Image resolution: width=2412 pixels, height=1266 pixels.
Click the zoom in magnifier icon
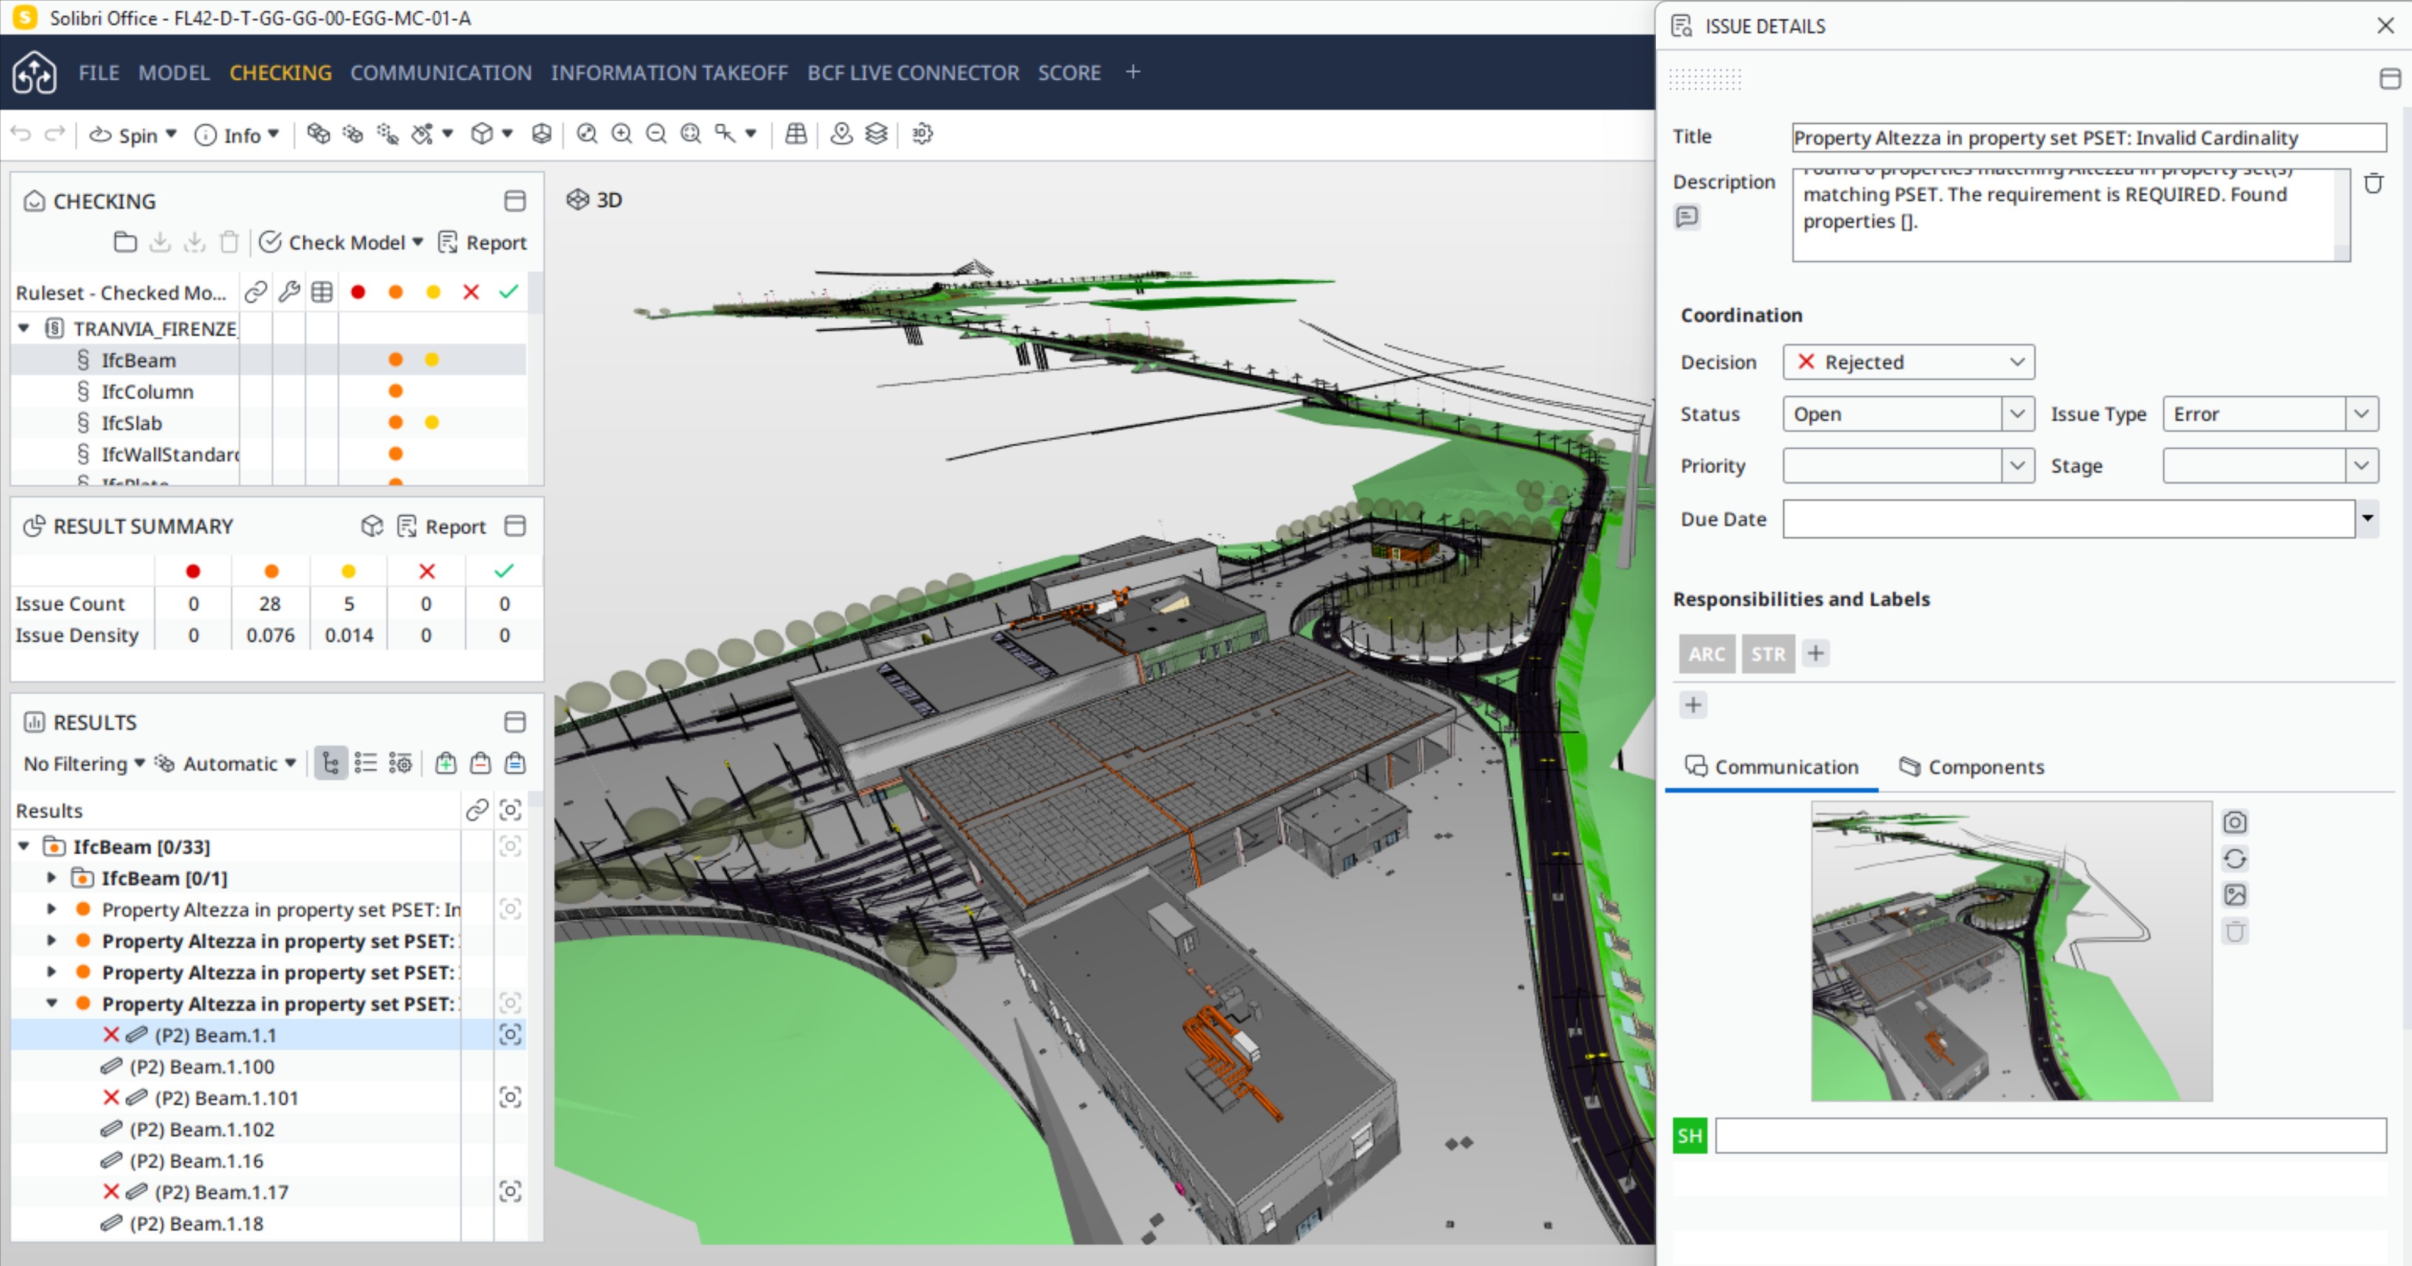[622, 134]
